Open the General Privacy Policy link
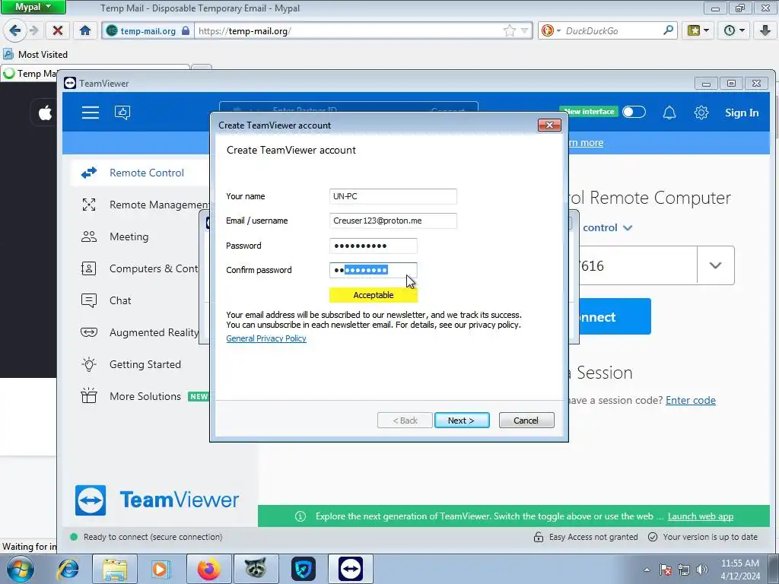Screen dimensions: 779x584 click(x=266, y=338)
